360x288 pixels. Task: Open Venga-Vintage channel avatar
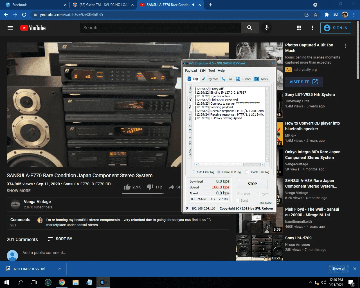click(x=15, y=204)
